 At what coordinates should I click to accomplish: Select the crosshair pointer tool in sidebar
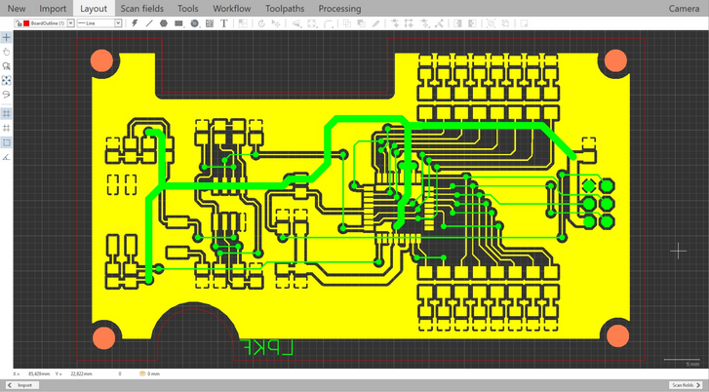click(x=6, y=37)
